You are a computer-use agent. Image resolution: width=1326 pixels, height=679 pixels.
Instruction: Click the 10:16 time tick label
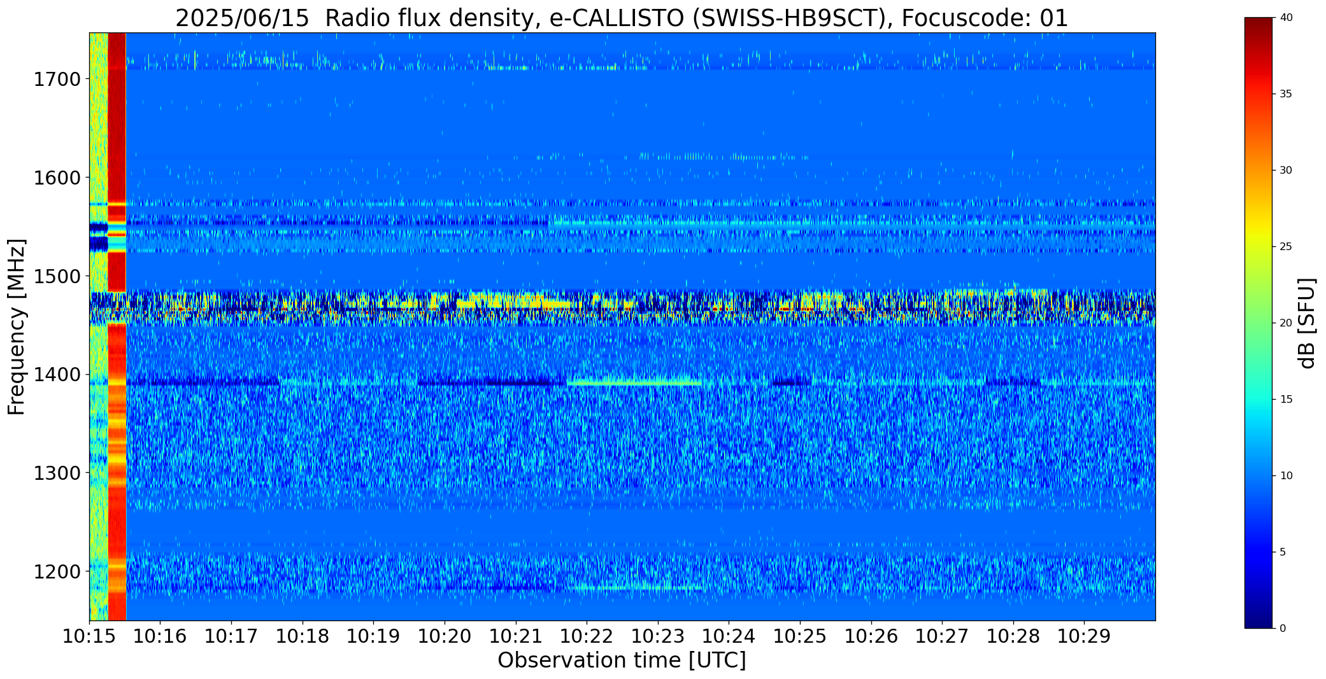[x=160, y=636]
